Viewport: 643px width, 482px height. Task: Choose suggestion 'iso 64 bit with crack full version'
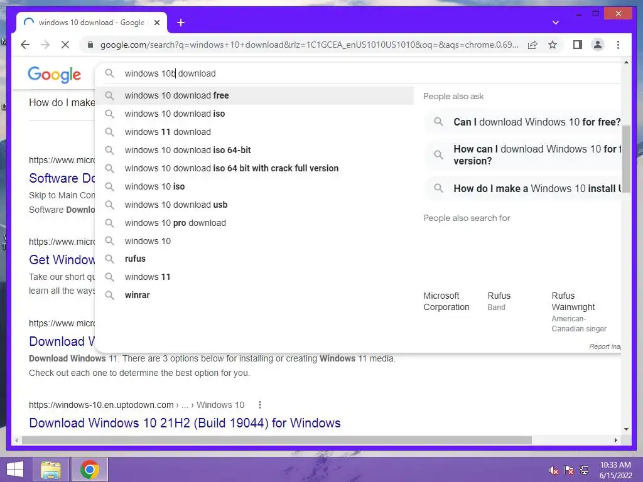[254, 168]
